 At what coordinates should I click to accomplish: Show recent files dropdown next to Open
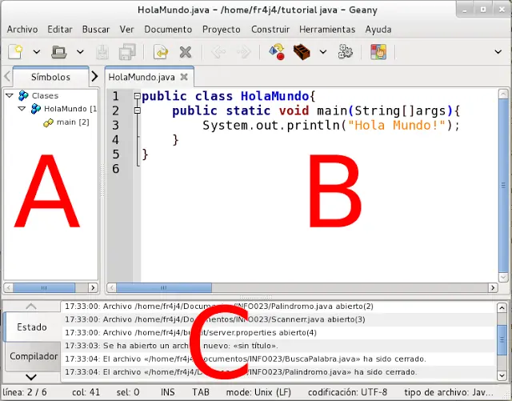click(80, 52)
